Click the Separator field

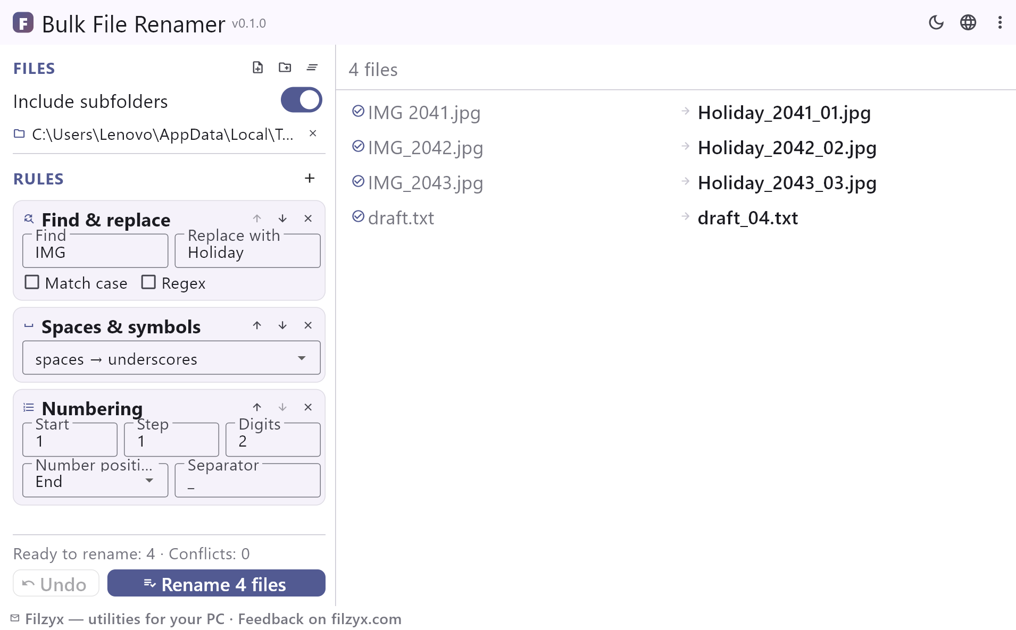pyautogui.click(x=247, y=480)
